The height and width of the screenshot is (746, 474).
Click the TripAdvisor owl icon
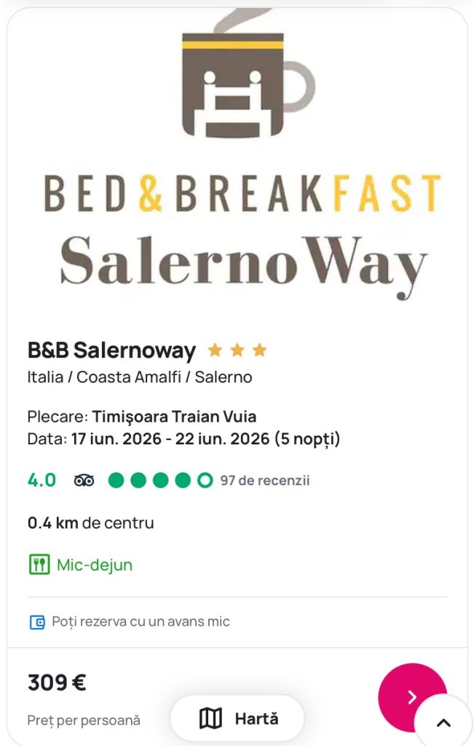click(84, 481)
